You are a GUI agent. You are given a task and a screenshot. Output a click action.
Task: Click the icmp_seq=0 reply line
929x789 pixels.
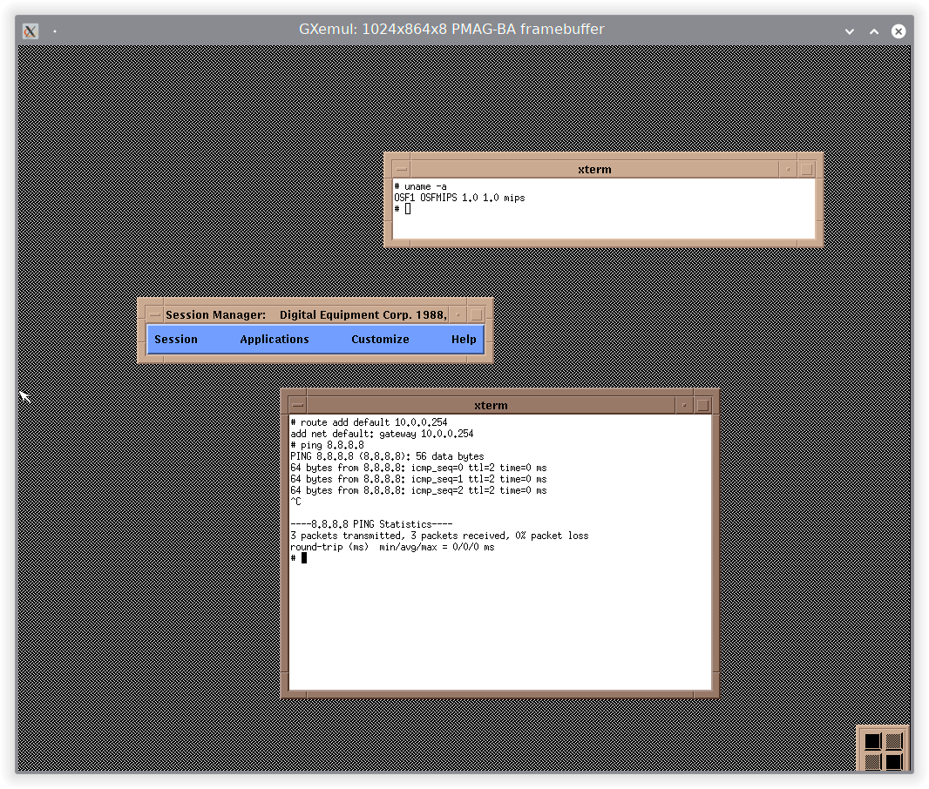click(x=418, y=468)
